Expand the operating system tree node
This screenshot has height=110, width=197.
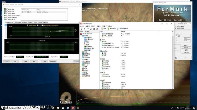(81, 54)
